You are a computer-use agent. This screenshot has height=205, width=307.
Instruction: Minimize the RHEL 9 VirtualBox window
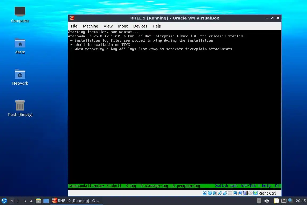pos(267,18)
